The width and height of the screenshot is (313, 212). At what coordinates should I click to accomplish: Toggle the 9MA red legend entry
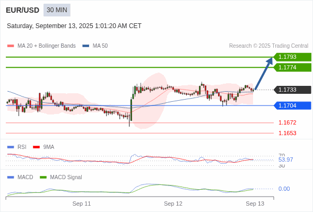[44, 147]
